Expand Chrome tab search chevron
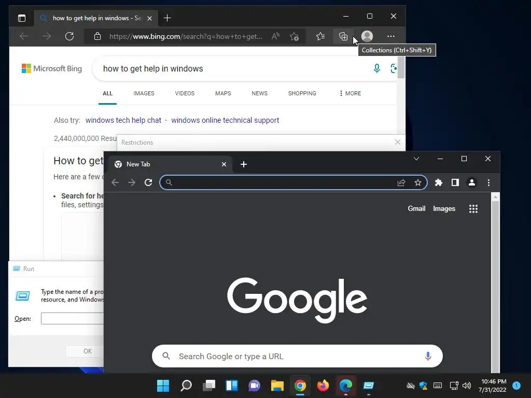The image size is (531, 398). click(416, 159)
